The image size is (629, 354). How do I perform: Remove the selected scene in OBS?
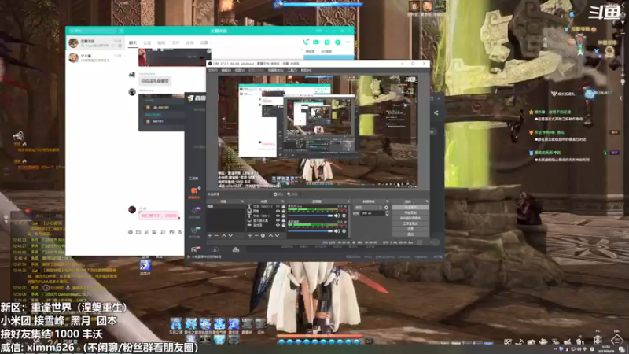point(215,235)
